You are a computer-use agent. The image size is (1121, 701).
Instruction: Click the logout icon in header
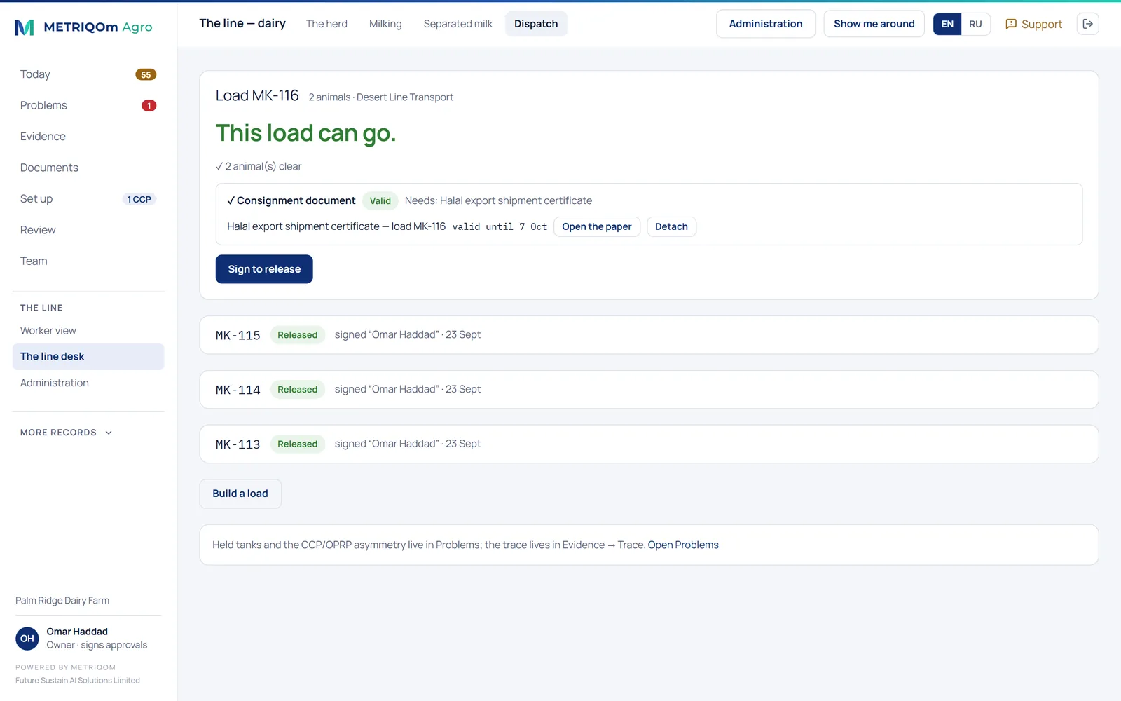pos(1087,24)
